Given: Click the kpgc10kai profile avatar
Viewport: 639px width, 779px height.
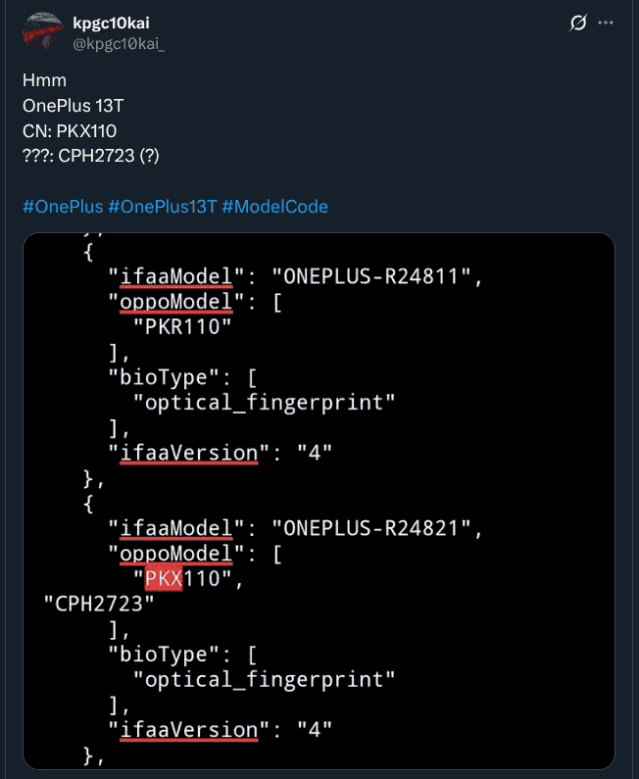Looking at the screenshot, I should tap(40, 31).
